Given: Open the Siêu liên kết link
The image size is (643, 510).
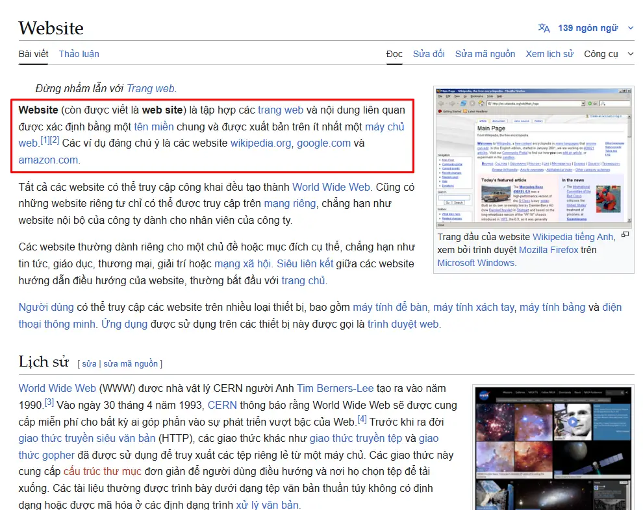Looking at the screenshot, I should (x=305, y=264).
